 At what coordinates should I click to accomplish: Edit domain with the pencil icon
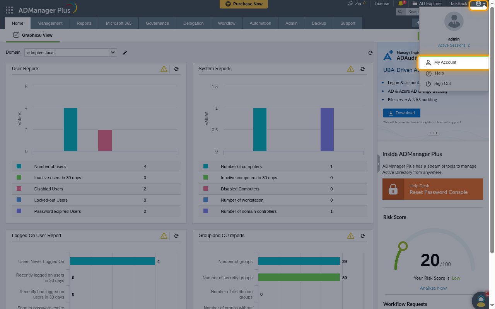click(x=125, y=53)
